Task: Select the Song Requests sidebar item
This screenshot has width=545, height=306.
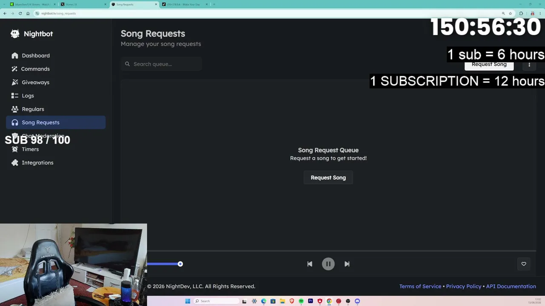Action: point(56,122)
